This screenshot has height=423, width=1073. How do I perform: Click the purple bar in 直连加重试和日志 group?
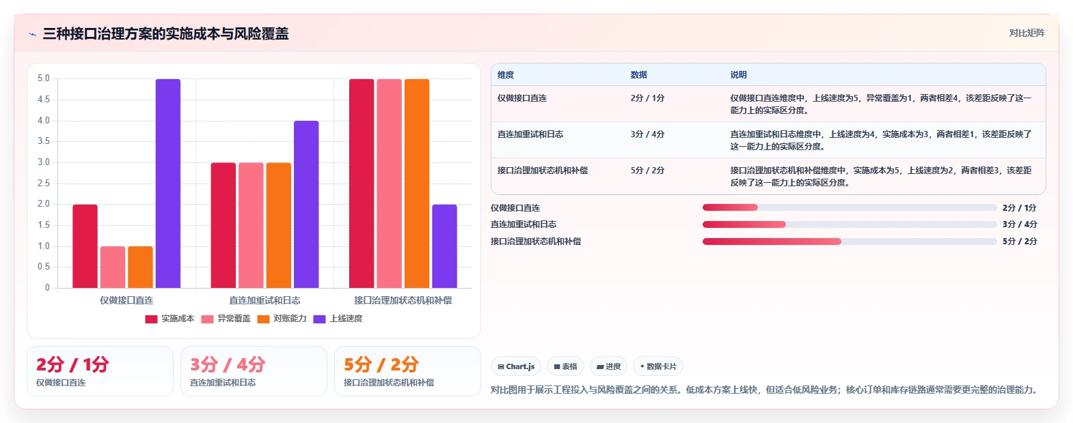tap(306, 205)
